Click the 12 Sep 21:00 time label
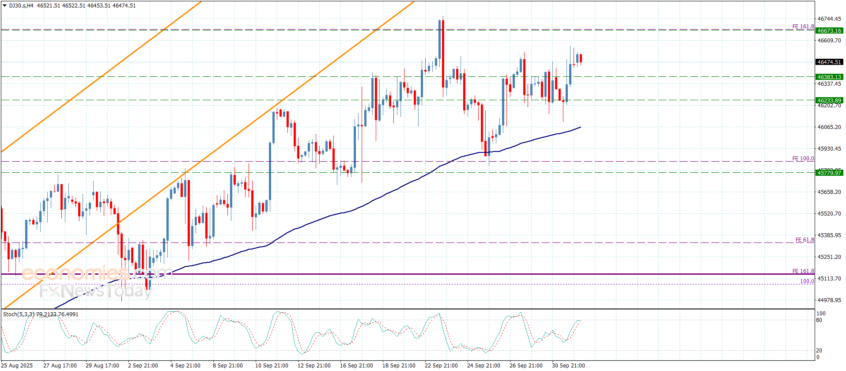Viewport: 846px width, 371px height. tap(314, 366)
